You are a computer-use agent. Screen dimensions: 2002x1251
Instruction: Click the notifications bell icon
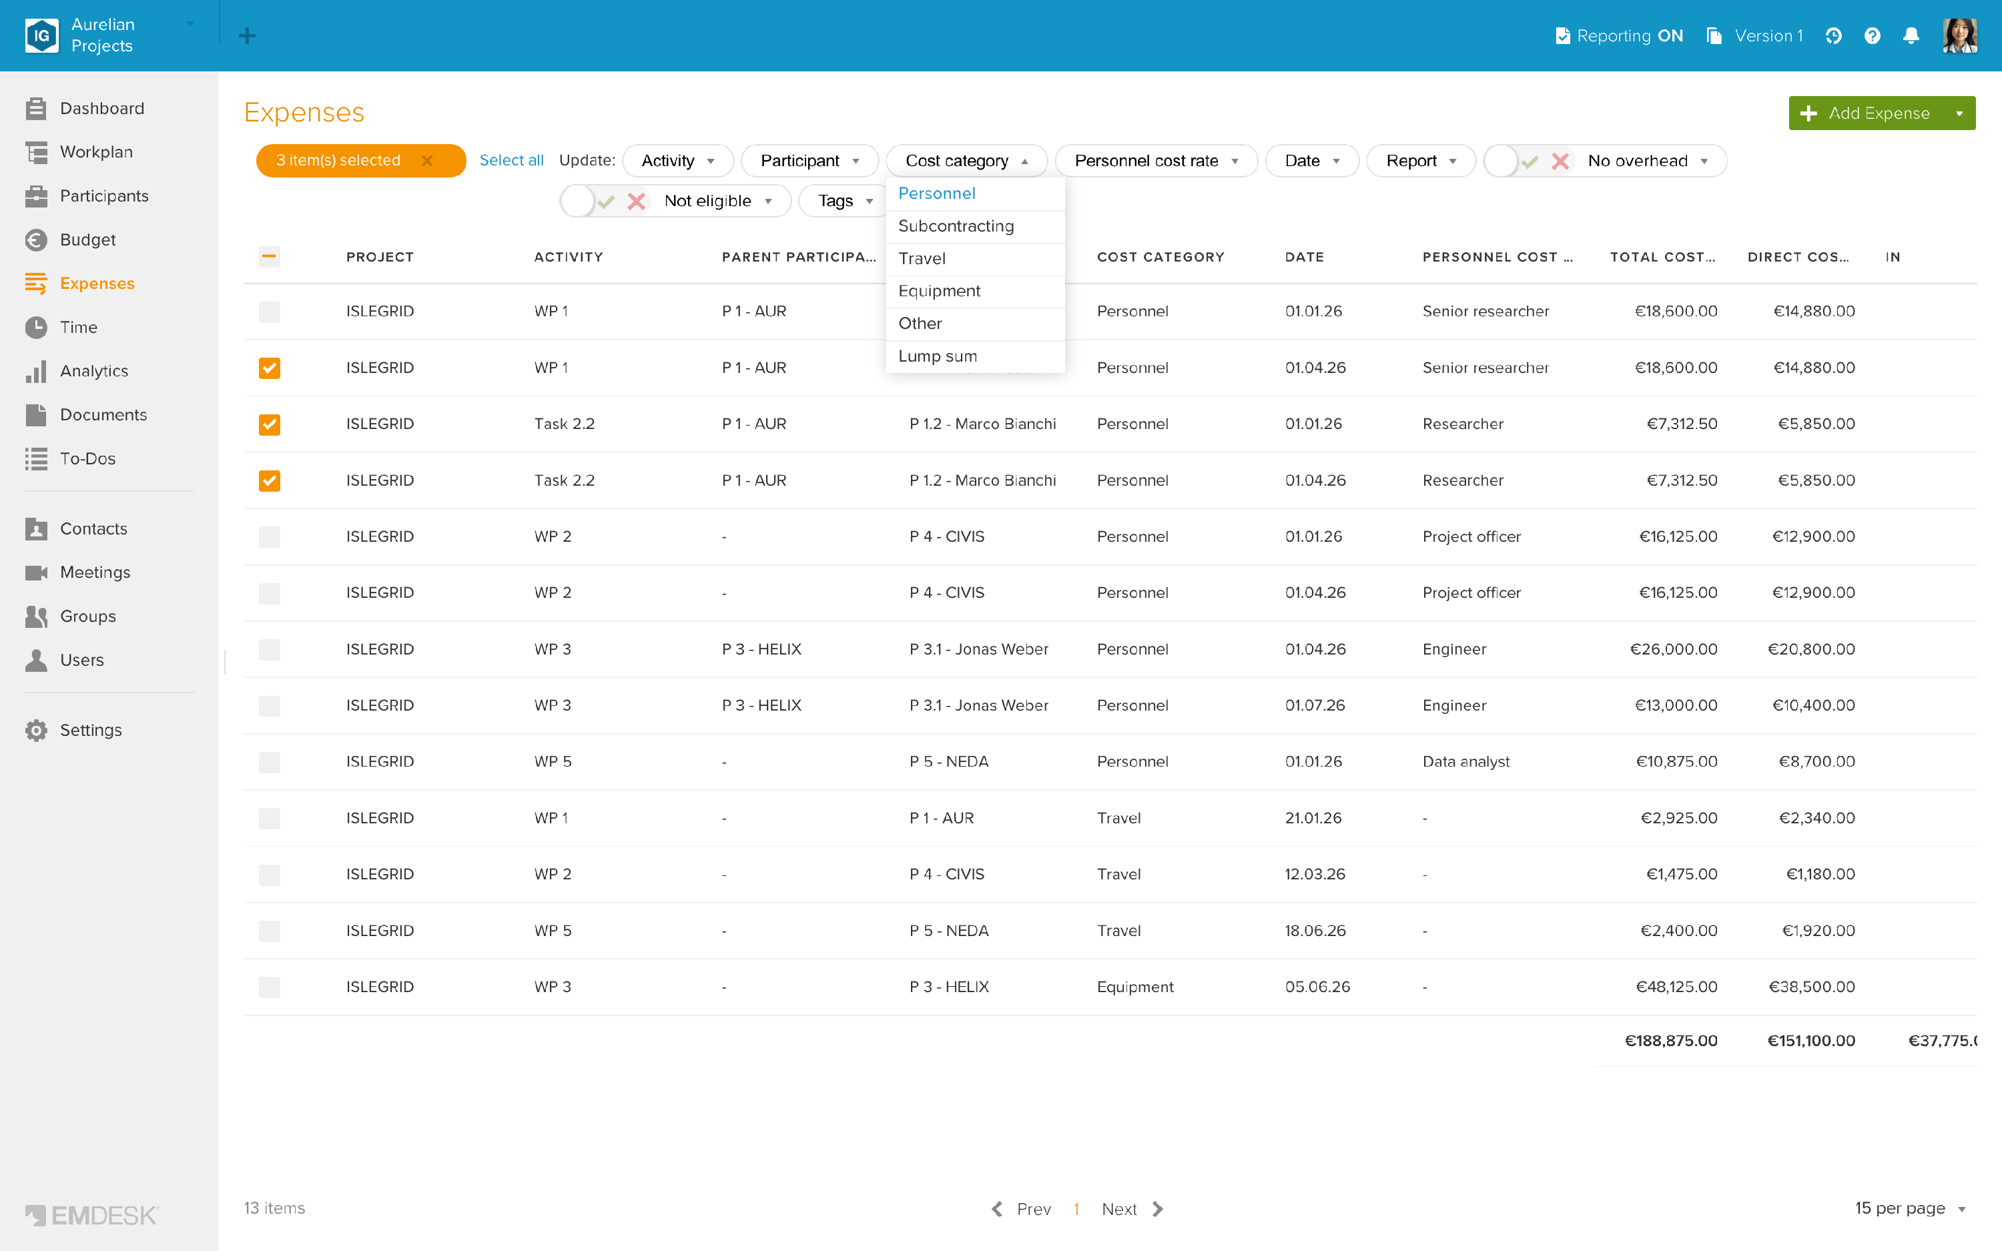[1911, 35]
